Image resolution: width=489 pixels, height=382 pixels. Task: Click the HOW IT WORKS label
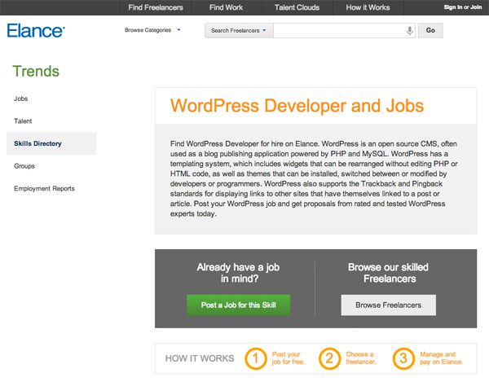click(200, 358)
